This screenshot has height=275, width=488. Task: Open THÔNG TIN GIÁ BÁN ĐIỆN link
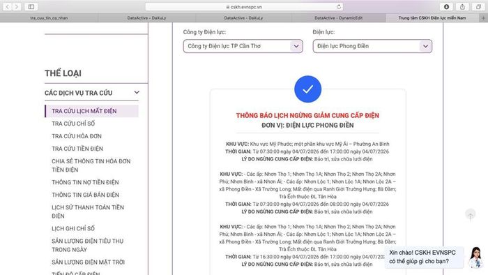click(85, 195)
